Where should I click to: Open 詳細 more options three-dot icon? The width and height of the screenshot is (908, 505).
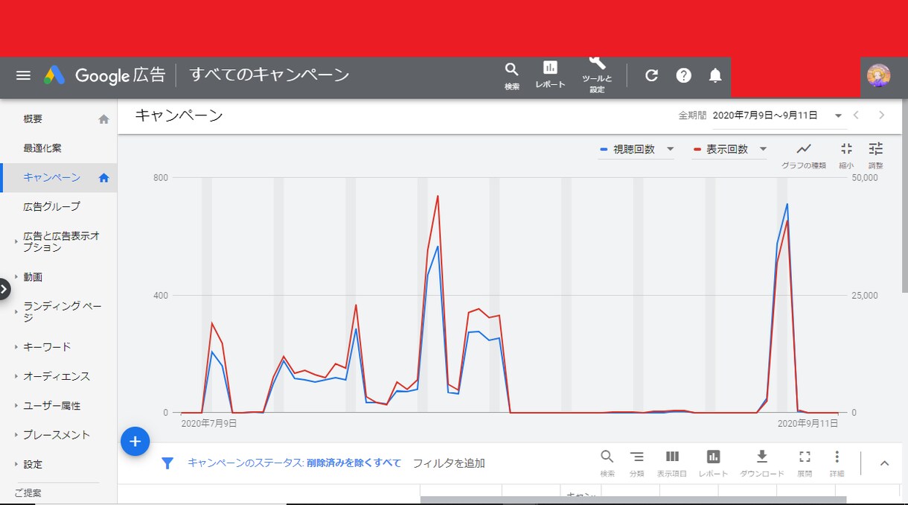[x=837, y=463]
